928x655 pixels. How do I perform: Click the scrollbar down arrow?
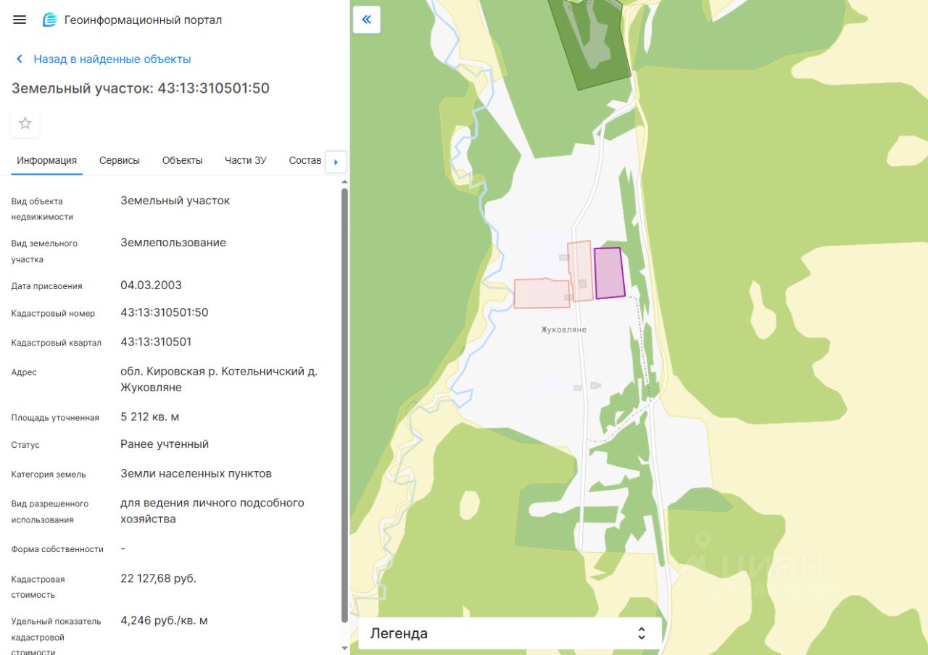[344, 648]
